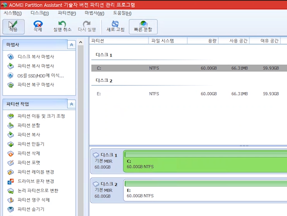Select 파티션 만들기 operation

[x=26, y=144]
